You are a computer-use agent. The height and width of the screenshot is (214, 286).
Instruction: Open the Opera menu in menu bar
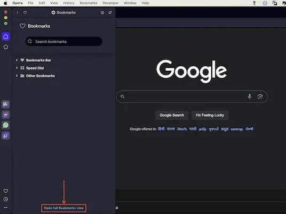(x=18, y=3)
